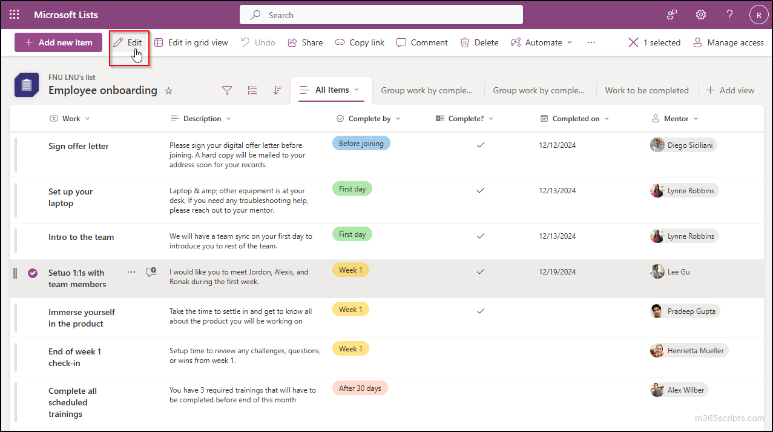Click Add new item button
773x432 pixels.
tap(58, 42)
